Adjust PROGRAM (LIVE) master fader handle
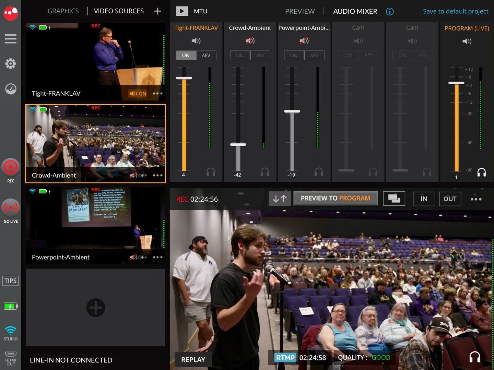This screenshot has height=370, width=494. coord(456,83)
